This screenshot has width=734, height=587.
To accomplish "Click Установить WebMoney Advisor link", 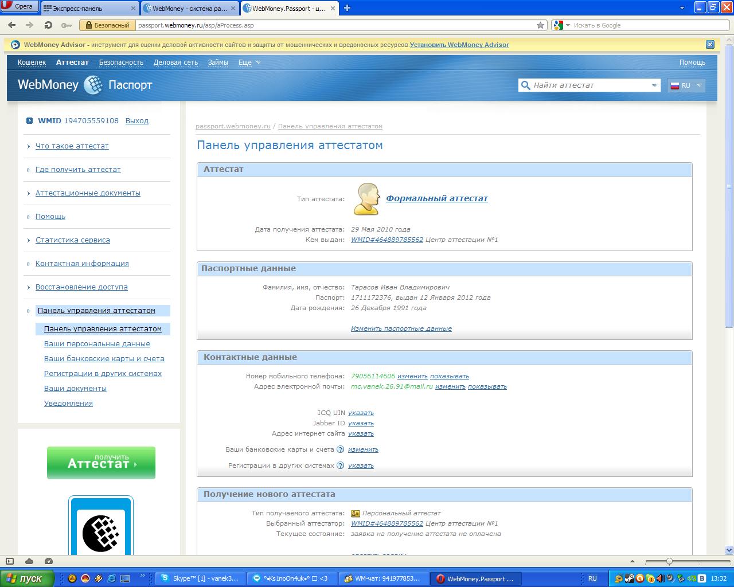I will point(459,45).
